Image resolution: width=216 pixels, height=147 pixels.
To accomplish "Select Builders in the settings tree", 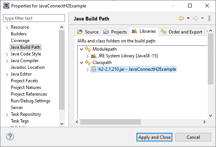I will tap(19, 34).
